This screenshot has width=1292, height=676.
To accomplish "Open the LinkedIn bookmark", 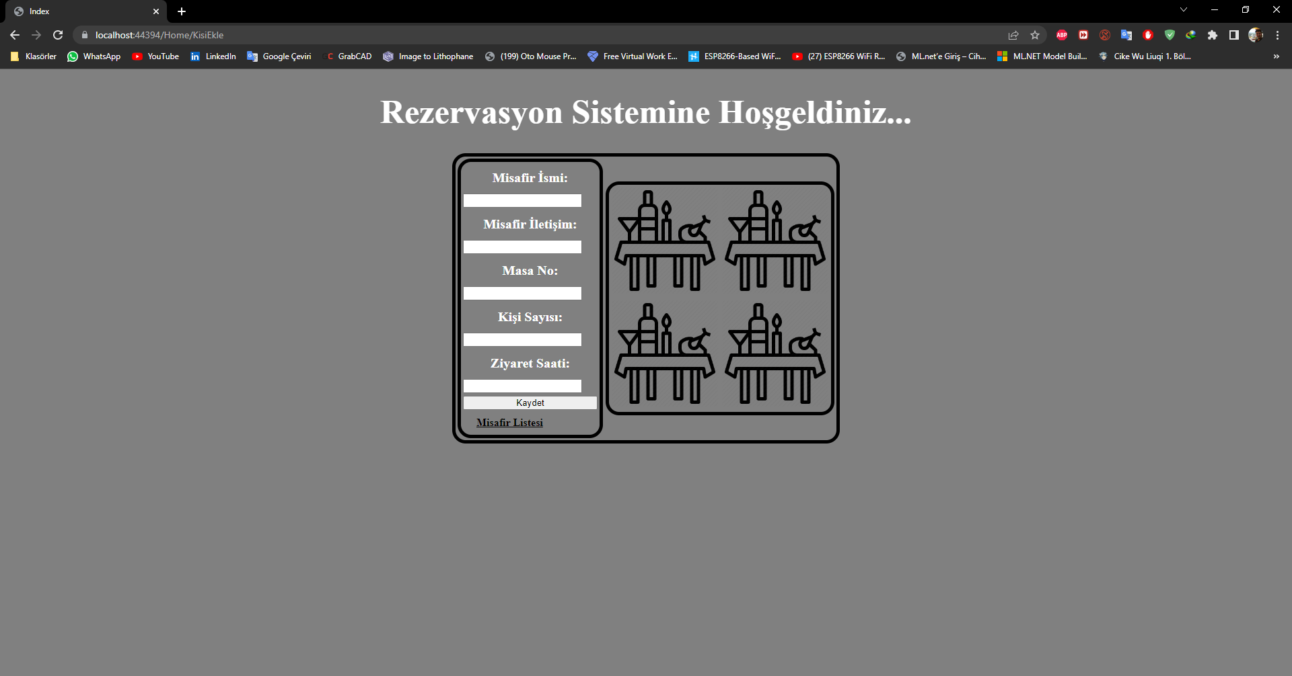I will pos(213,56).
